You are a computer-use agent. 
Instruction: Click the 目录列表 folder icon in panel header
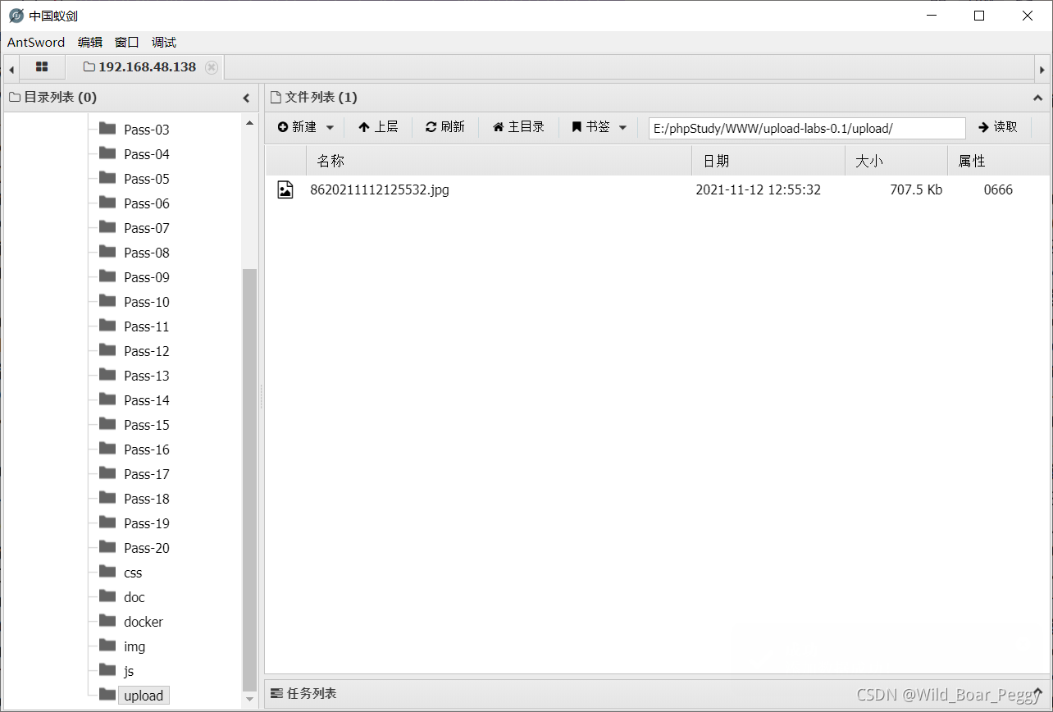pyautogui.click(x=14, y=97)
